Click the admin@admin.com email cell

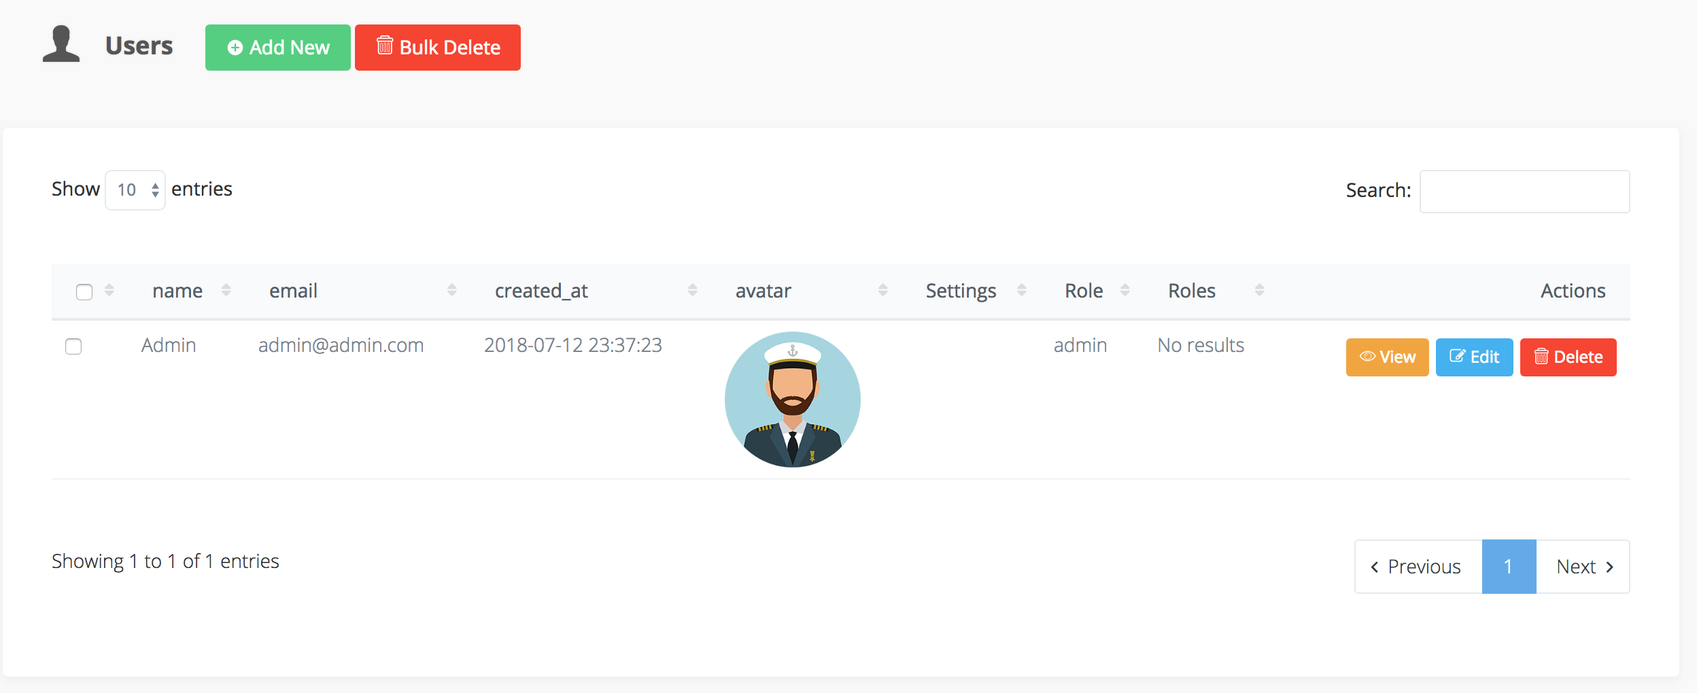pyautogui.click(x=341, y=345)
